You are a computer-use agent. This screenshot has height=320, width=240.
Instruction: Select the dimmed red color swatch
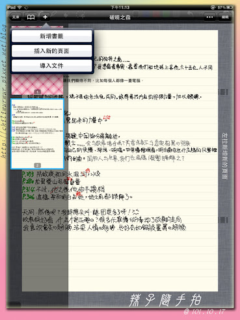157,14
